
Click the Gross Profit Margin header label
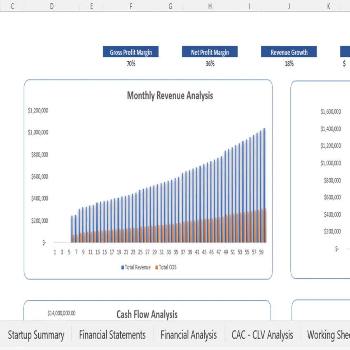tap(131, 52)
